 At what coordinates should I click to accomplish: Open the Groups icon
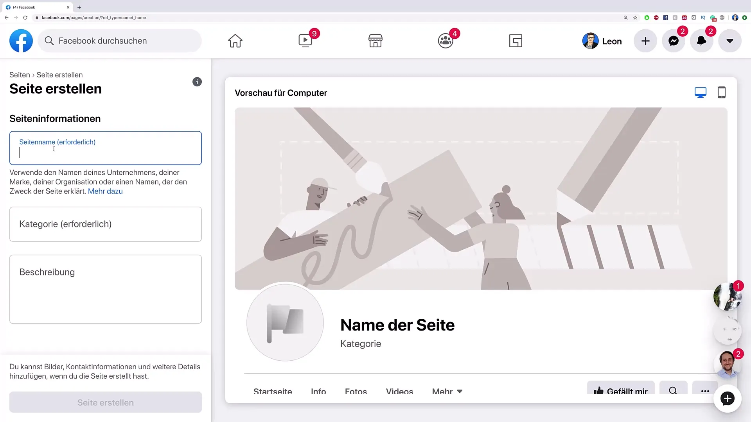pos(445,41)
